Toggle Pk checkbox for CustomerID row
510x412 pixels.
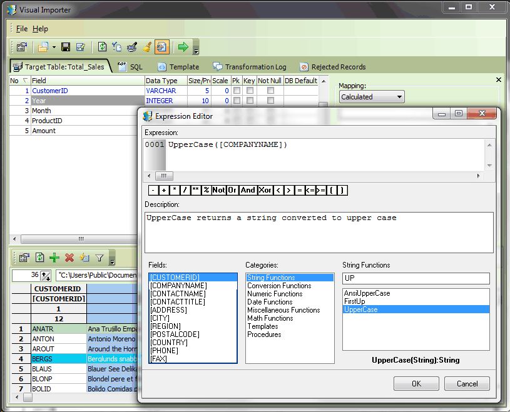point(237,90)
